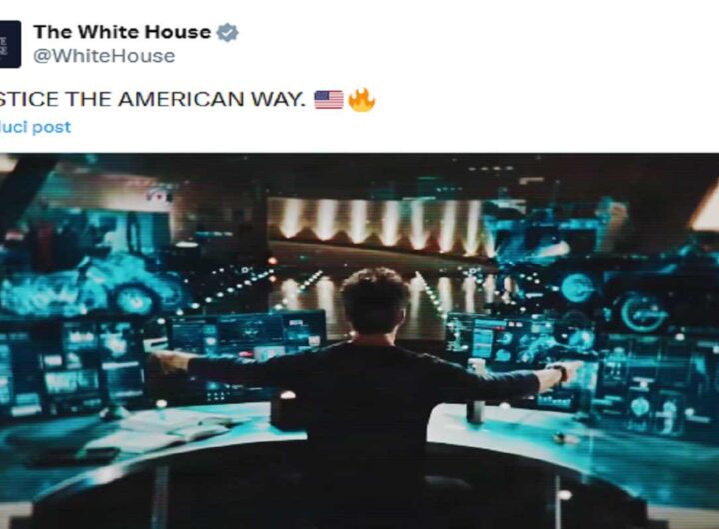Click the blue verified badge
The image size is (719, 529).
click(x=227, y=33)
